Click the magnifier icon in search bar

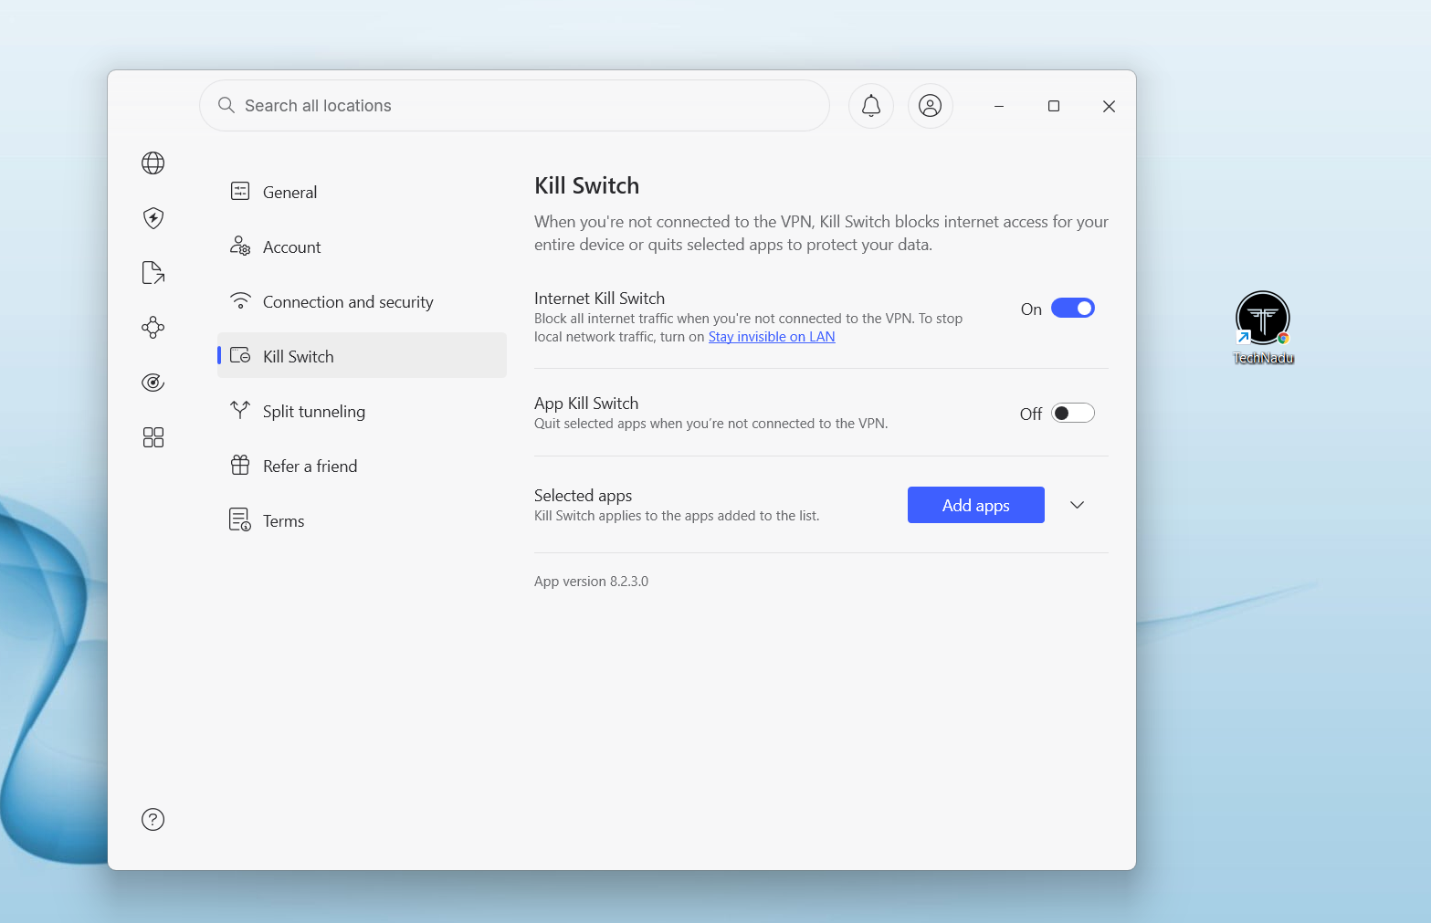click(226, 105)
